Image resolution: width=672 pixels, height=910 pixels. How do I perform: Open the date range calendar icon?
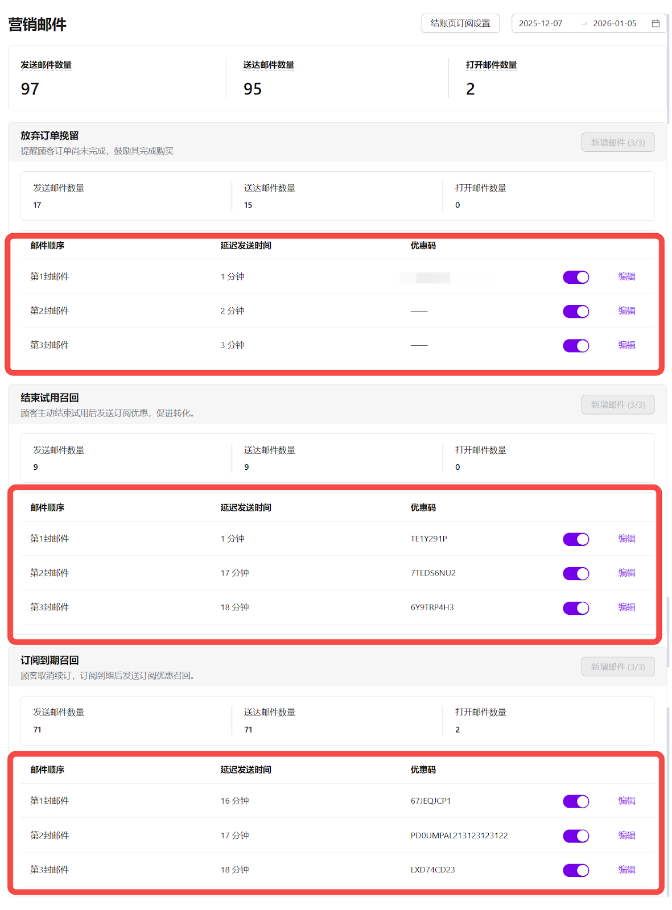[x=655, y=23]
